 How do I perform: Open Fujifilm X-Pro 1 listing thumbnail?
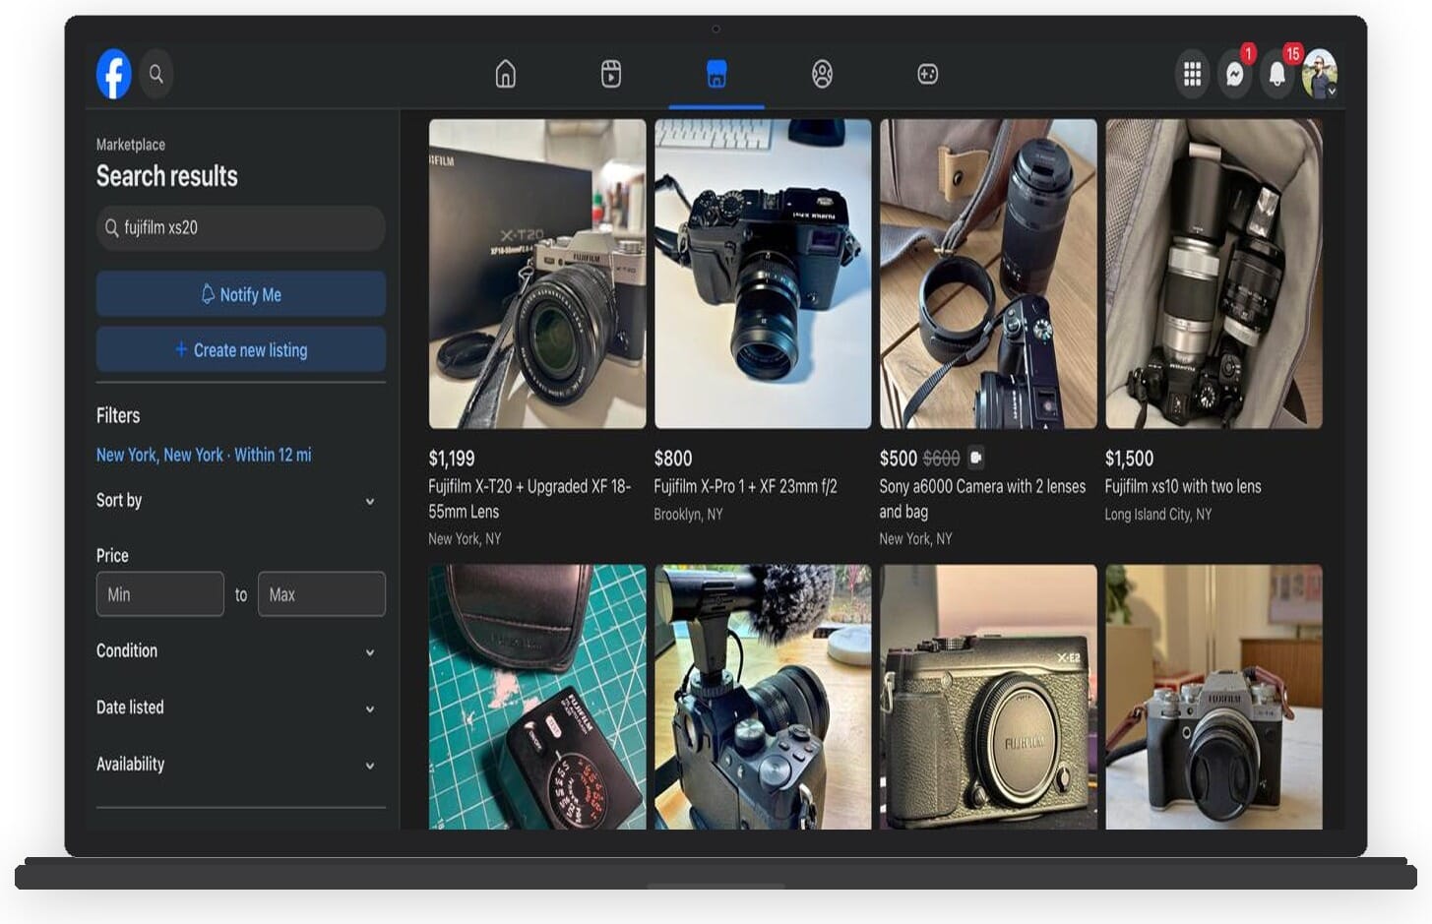pyautogui.click(x=763, y=274)
